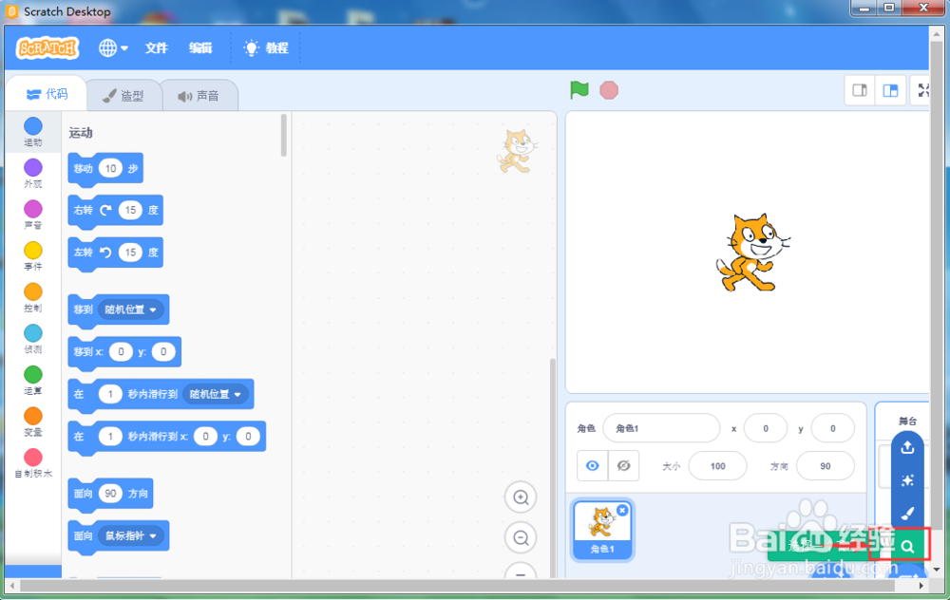Open the 编辑 menu
This screenshot has width=950, height=600.
[x=200, y=47]
